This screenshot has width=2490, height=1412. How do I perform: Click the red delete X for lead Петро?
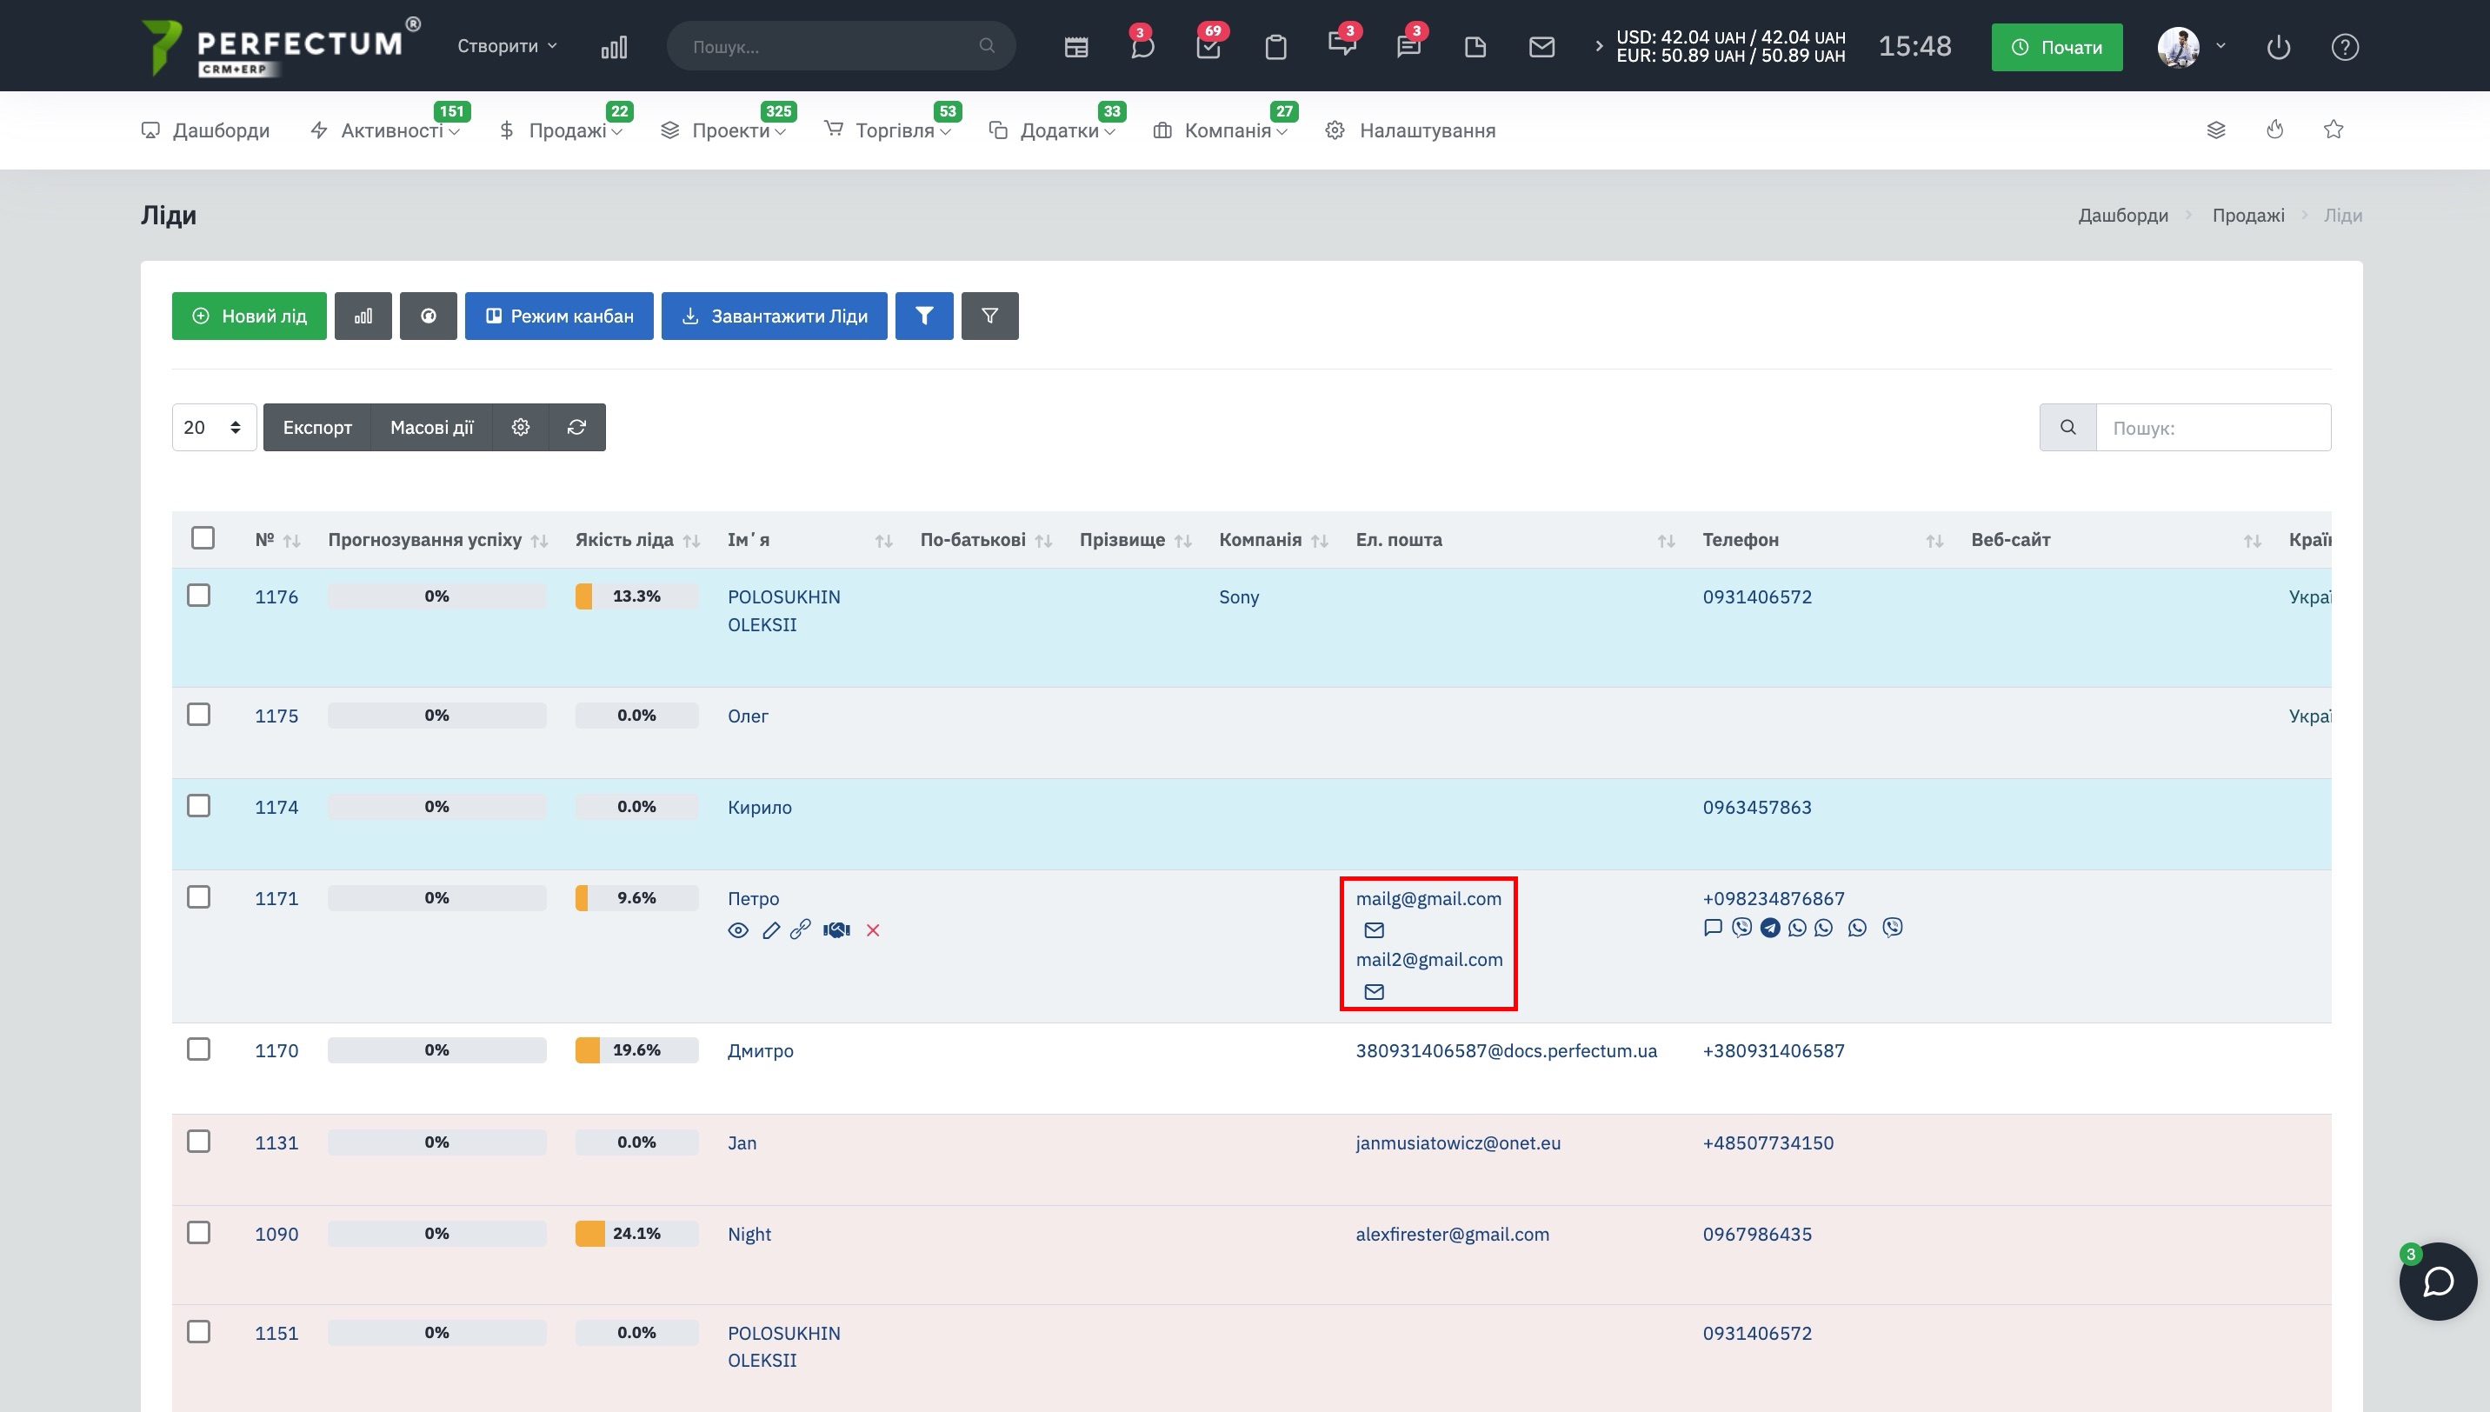tap(873, 930)
